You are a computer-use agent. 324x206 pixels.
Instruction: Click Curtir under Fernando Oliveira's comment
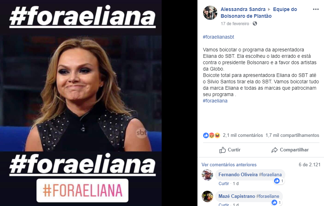[224, 183]
